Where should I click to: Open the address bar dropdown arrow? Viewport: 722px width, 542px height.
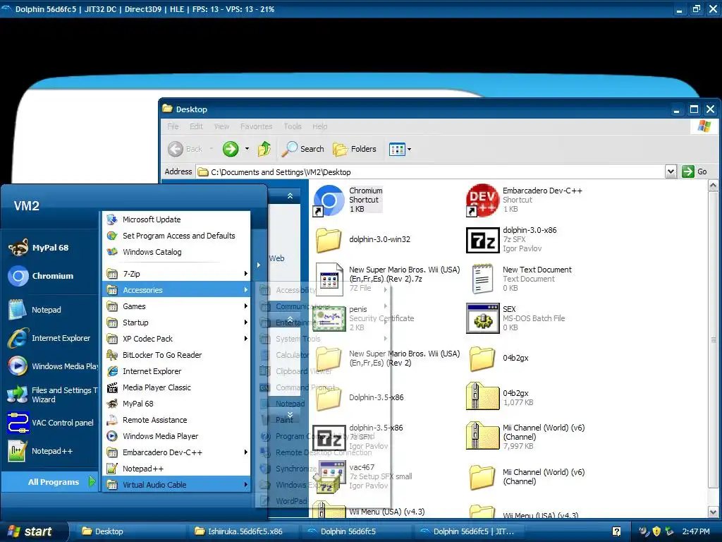pos(671,172)
